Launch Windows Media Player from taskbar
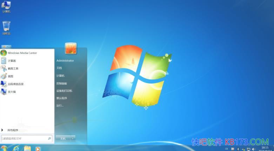 tap(38, 148)
